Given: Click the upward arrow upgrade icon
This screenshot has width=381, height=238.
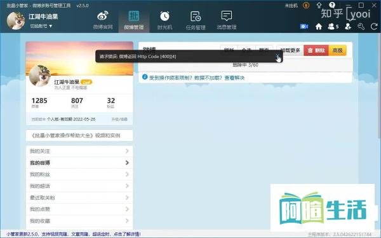Looking at the screenshot, I should (x=319, y=5).
